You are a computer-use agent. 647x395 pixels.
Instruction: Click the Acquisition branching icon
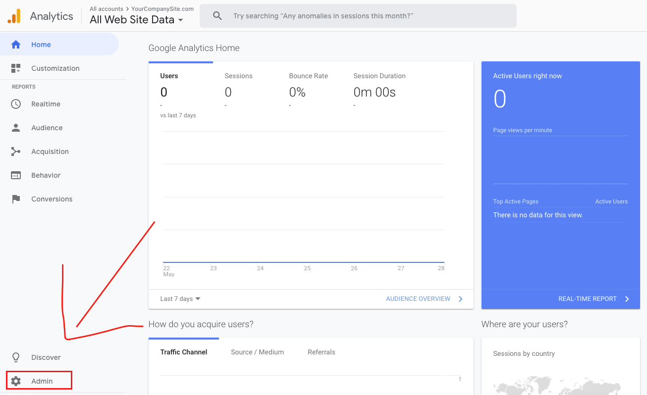[16, 151]
